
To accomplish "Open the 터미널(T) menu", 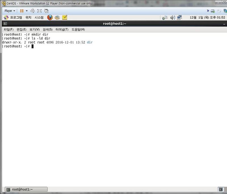I will point(62,30).
